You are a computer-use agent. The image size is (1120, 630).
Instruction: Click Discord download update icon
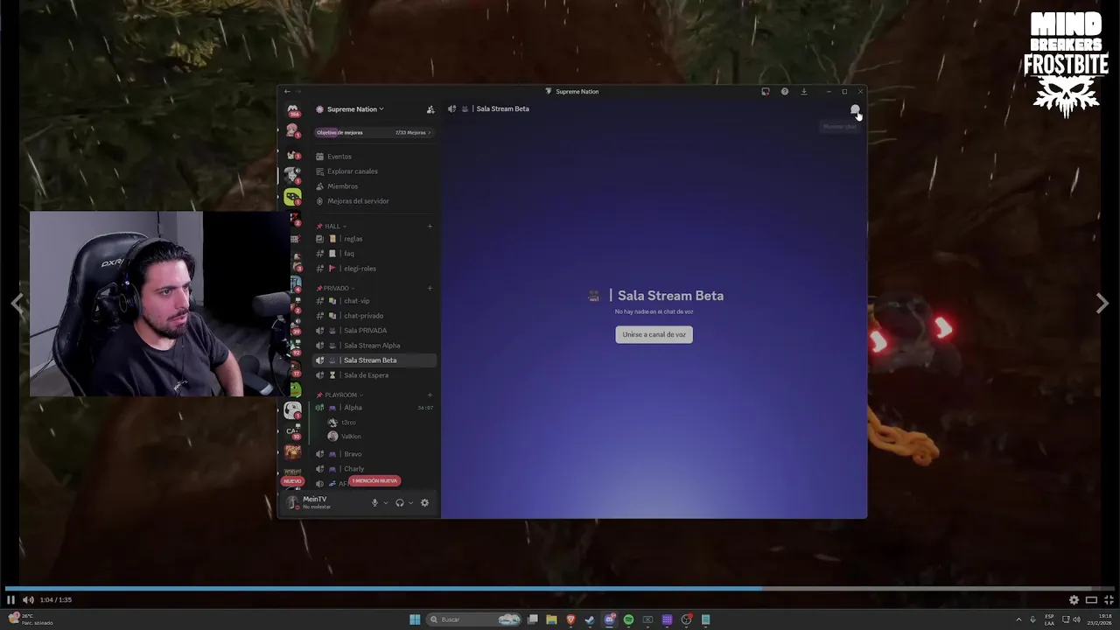pos(804,92)
